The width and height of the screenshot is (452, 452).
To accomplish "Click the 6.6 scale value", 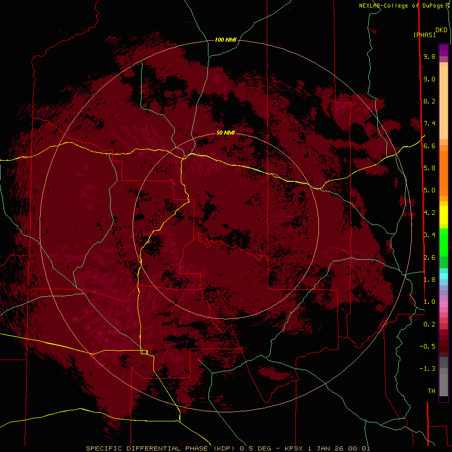I will pyautogui.click(x=429, y=146).
